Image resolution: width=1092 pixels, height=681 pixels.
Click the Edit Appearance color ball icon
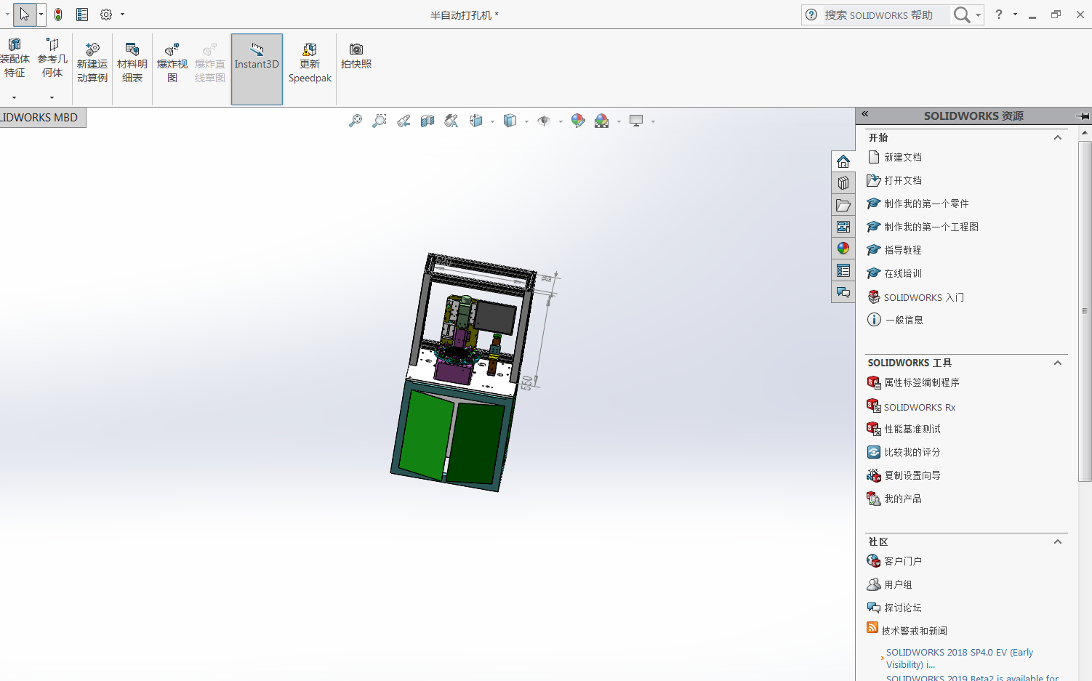coord(578,121)
